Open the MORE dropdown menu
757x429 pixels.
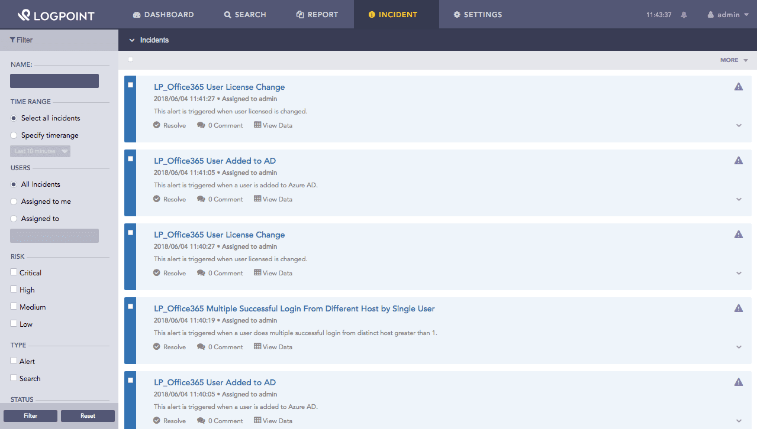point(734,60)
